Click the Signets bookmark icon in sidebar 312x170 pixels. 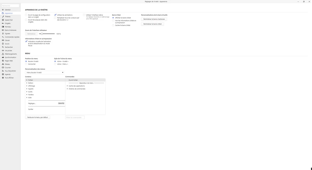tap(3, 33)
